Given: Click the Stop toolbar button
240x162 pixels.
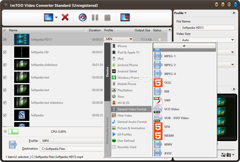Looking at the screenshot, I should 107,18.
